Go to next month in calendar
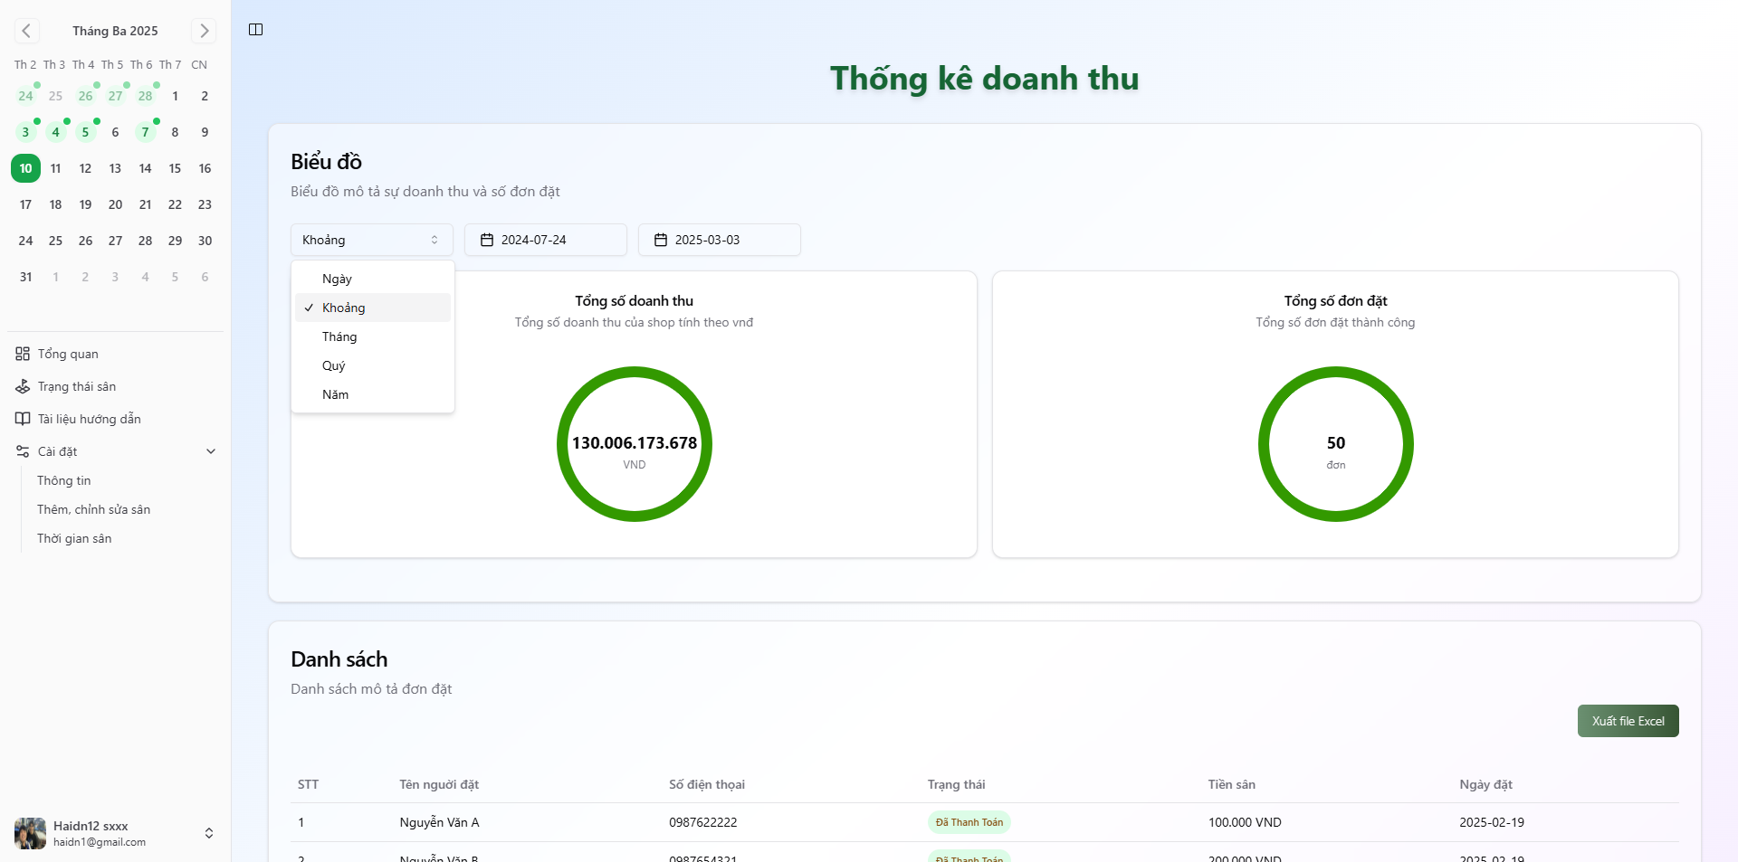Image resolution: width=1738 pixels, height=862 pixels. coord(204,31)
